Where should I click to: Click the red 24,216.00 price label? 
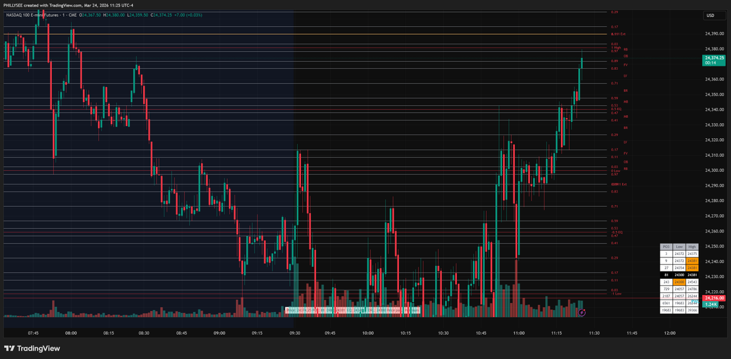click(x=713, y=298)
